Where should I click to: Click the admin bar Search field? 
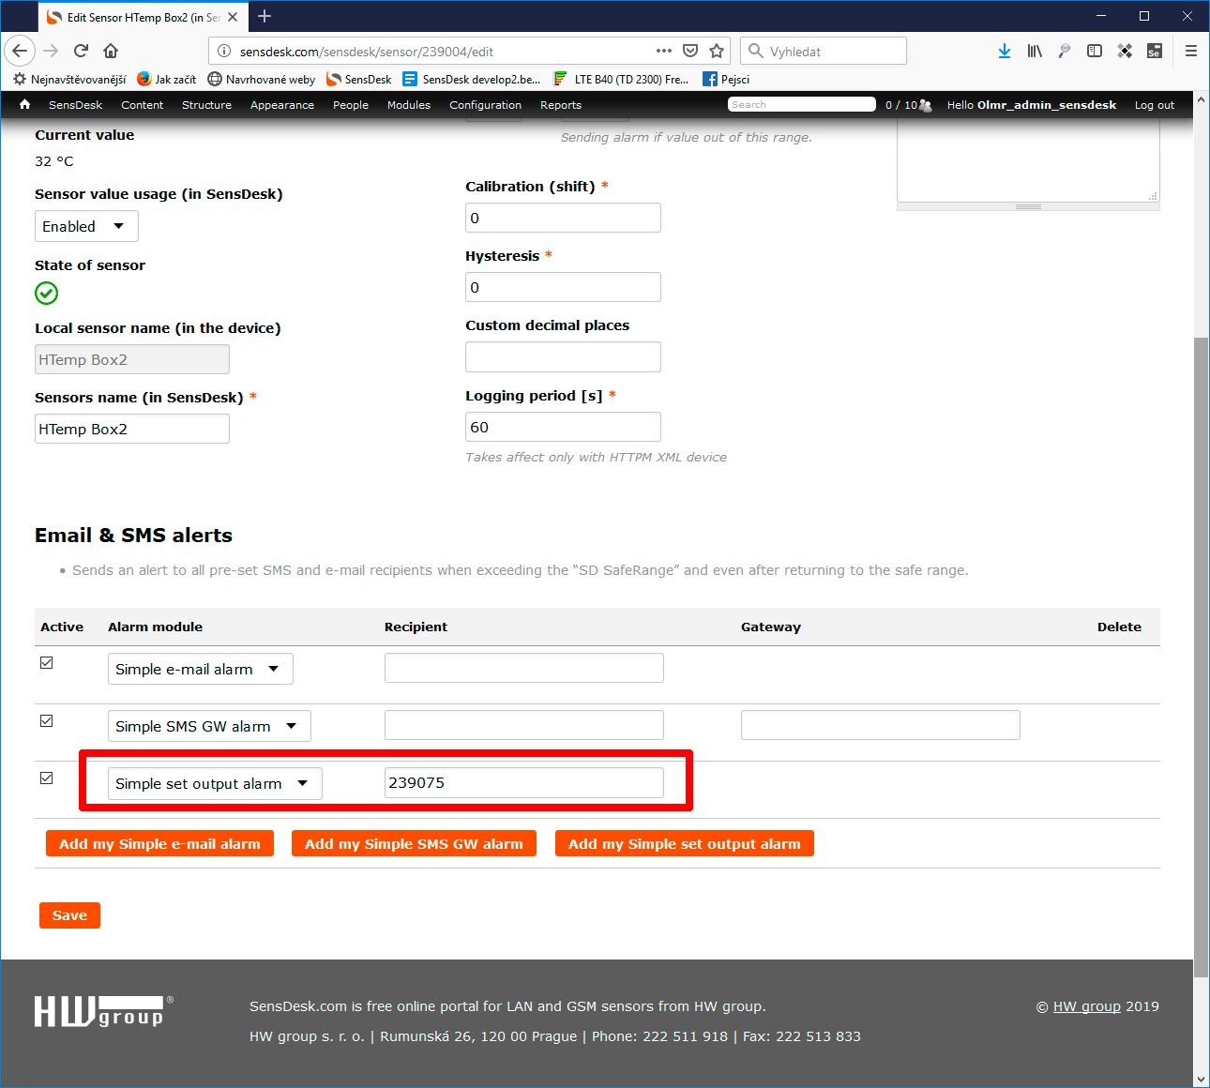[x=801, y=104]
